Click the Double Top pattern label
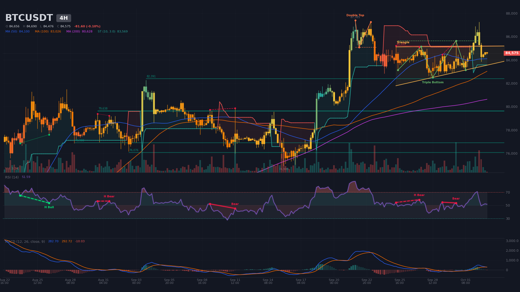The width and height of the screenshot is (520, 292). pos(355,15)
